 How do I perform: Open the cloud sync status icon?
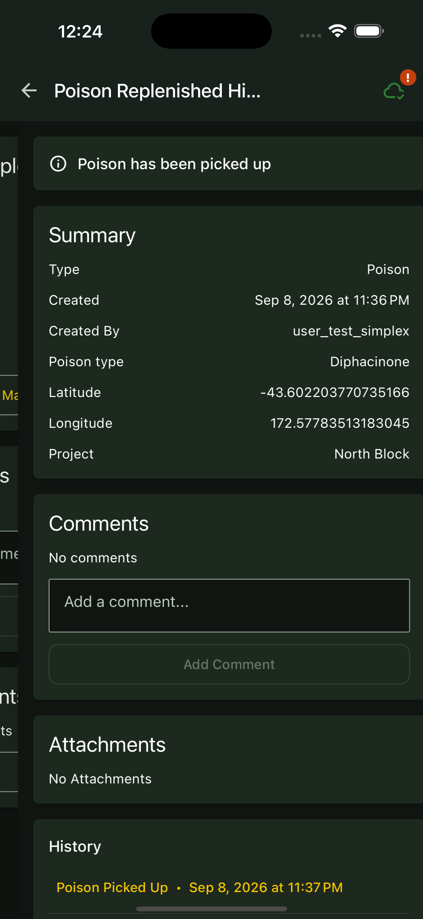pyautogui.click(x=394, y=91)
